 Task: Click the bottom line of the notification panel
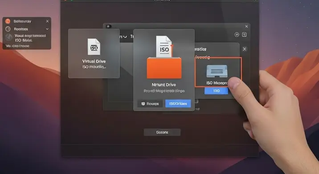tap(17, 46)
